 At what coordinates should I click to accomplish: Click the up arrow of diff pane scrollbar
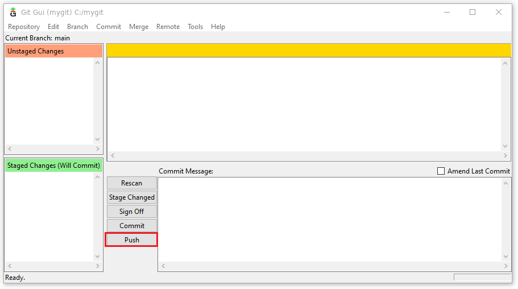[506, 63]
